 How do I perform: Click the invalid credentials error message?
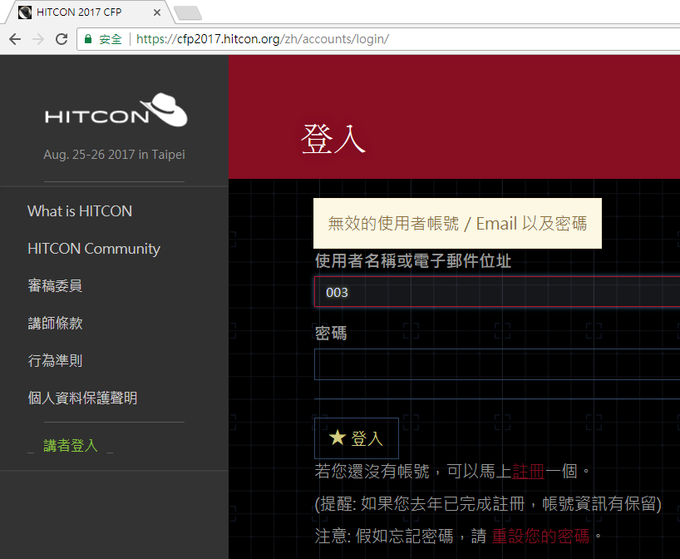click(x=457, y=224)
